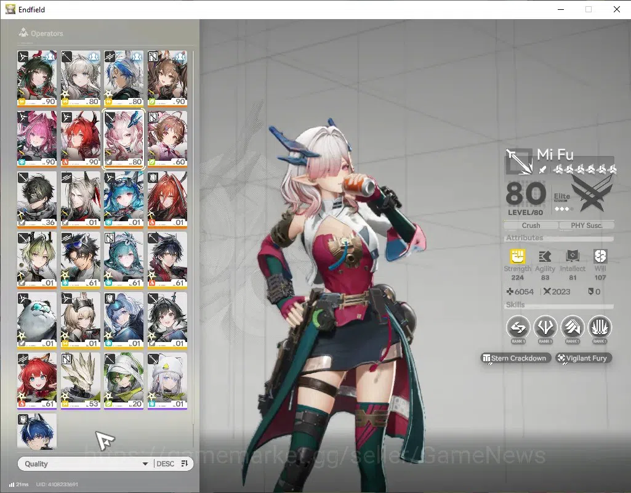Open the skill icon with two swap arrows
The image size is (631, 493).
coord(518,327)
